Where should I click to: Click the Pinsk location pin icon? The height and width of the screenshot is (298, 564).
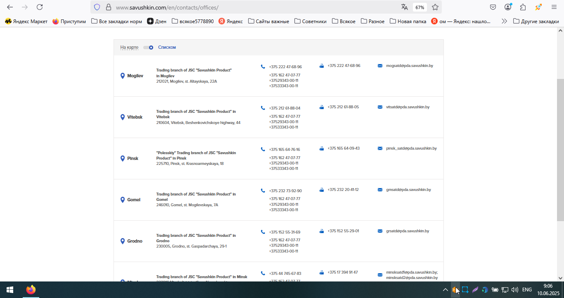tap(123, 159)
